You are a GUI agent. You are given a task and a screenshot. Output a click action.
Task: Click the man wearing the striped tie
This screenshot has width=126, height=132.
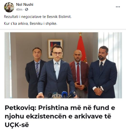pyautogui.click(x=35, y=73)
